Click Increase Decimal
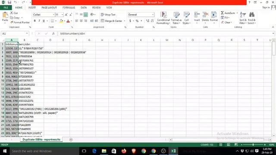Screen dimensions: 276x155 coord(147,21)
